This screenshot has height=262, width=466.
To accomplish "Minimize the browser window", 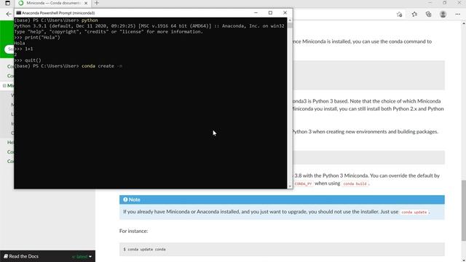I will 430,3.
